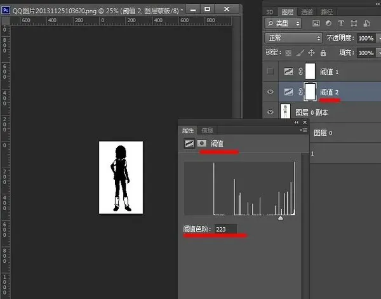381x299 pixels.
Task: Select the shape layer filter icon
Action: click(x=354, y=23)
